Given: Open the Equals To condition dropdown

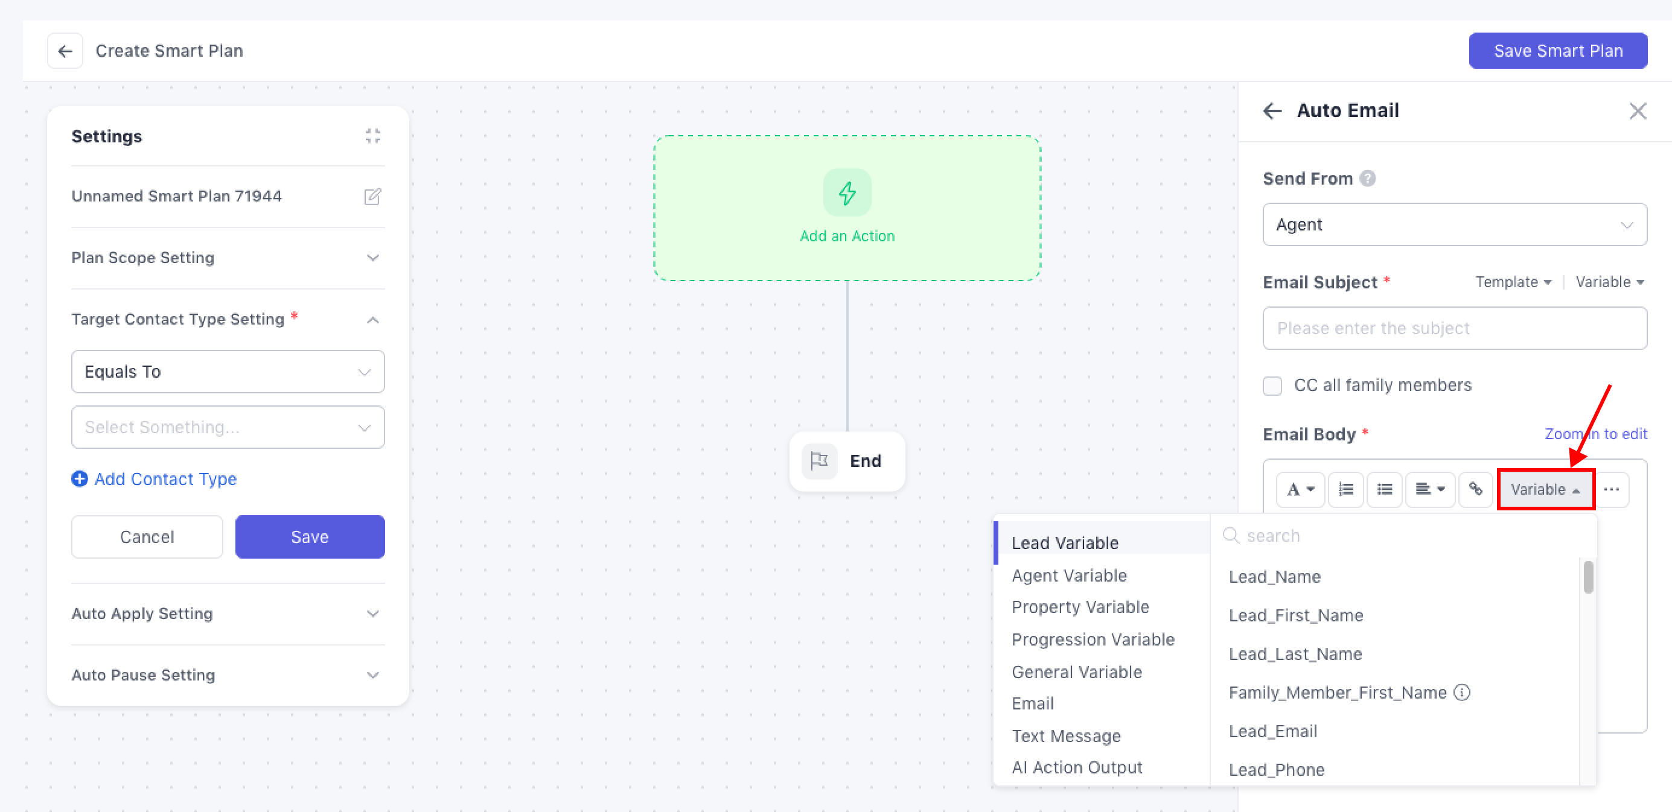Looking at the screenshot, I should (228, 372).
